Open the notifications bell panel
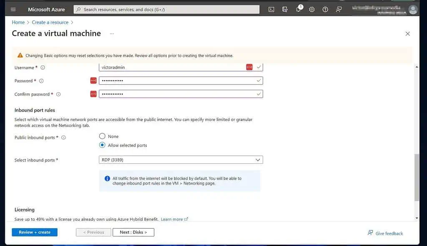 coord(299,9)
